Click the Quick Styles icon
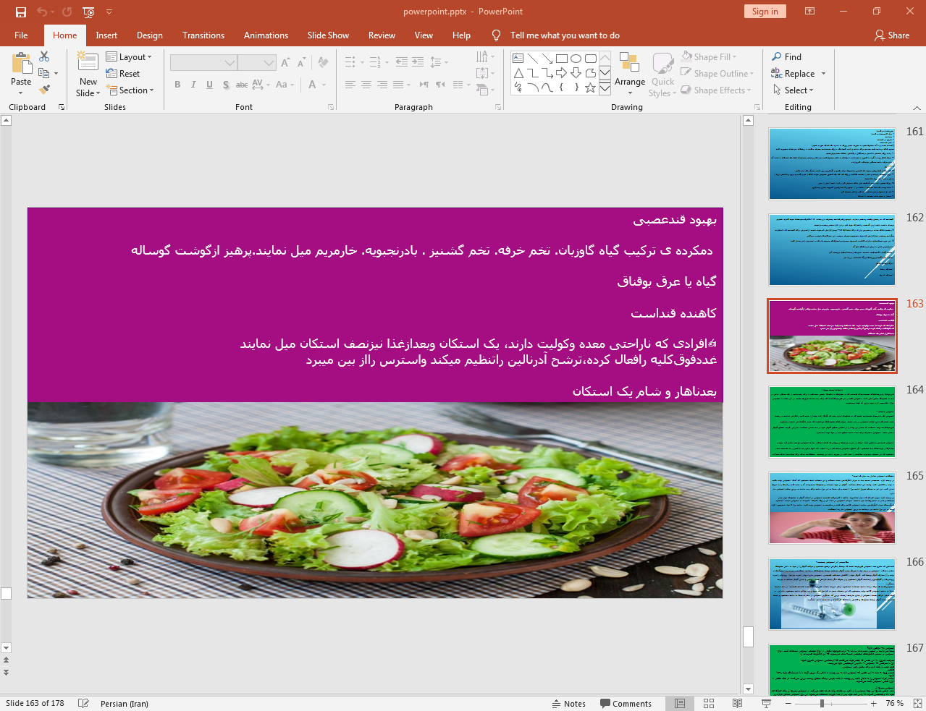The height and width of the screenshot is (711, 926). [662, 74]
